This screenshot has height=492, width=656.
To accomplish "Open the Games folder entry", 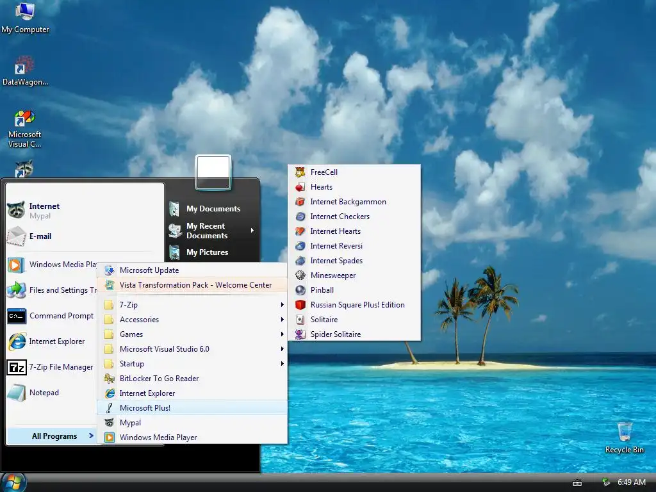I will 192,334.
